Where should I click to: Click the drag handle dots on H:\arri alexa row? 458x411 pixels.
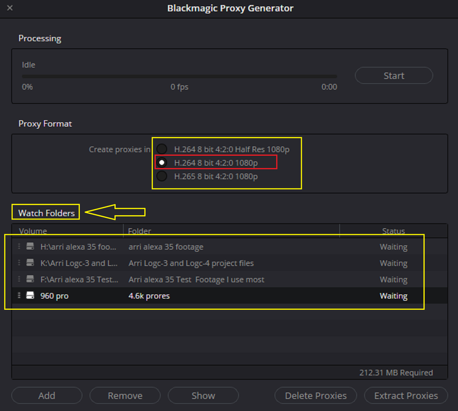19,247
